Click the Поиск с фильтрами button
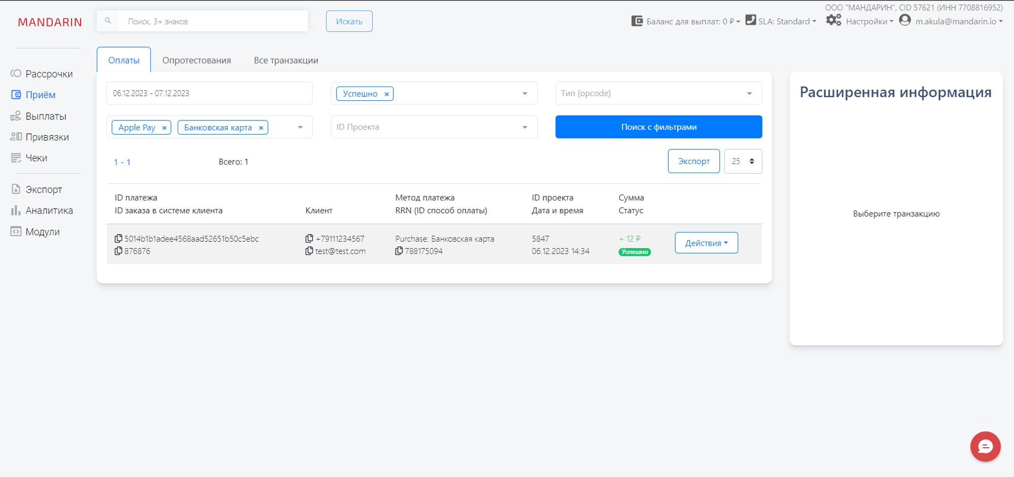The height and width of the screenshot is (477, 1014). click(658, 127)
